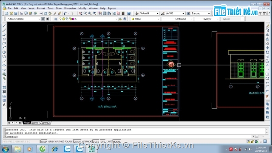Click the magenta layer color swatch

73,19
